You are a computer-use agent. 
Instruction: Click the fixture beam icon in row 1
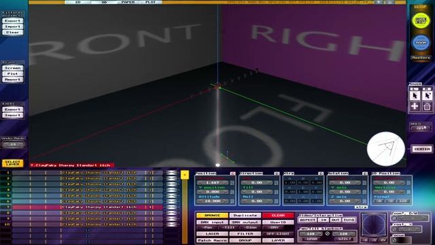coord(171,173)
